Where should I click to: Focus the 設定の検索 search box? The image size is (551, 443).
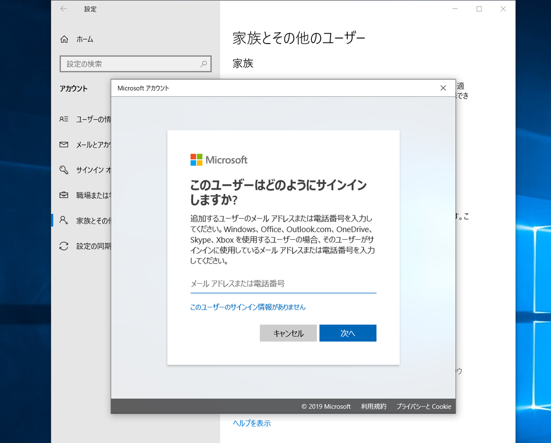[129, 64]
